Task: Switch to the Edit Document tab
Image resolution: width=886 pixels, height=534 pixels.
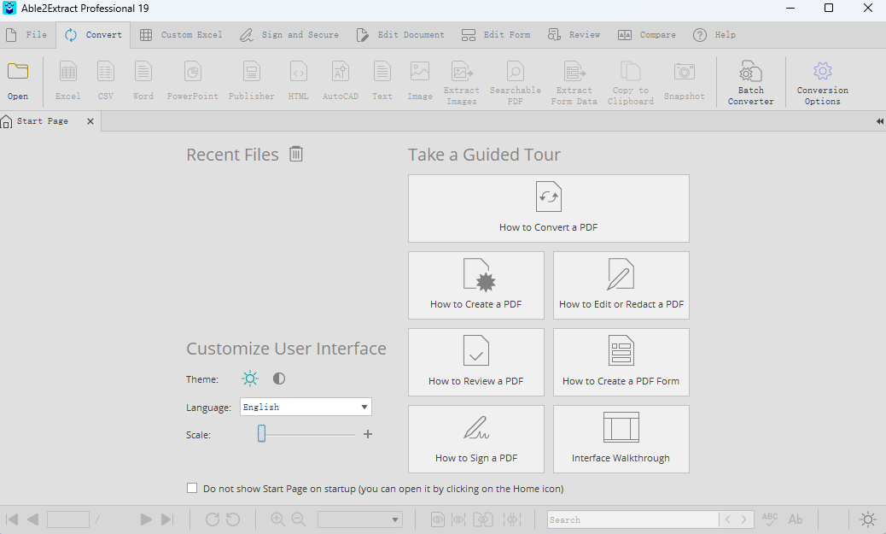Action: tap(400, 35)
